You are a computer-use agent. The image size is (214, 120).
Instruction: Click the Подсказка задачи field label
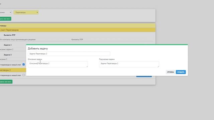click(x=107, y=59)
